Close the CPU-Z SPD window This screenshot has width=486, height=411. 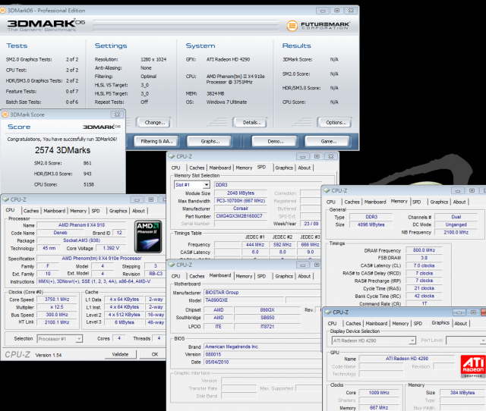(x=331, y=156)
